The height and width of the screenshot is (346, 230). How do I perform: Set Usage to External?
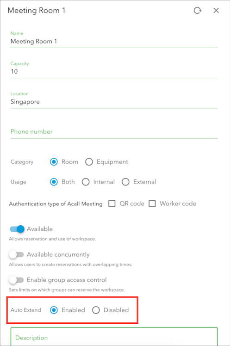click(125, 182)
